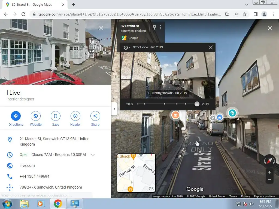Exit Street View with the top-right X
This screenshot has height=209, width=279.
(x=270, y=28)
